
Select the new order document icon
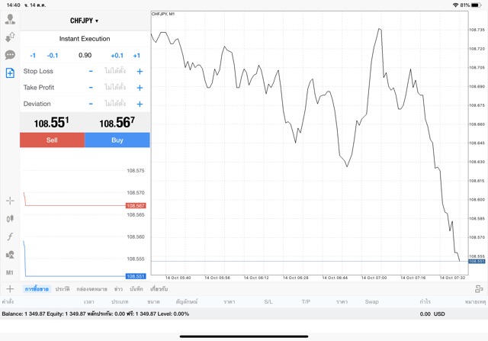pos(10,73)
